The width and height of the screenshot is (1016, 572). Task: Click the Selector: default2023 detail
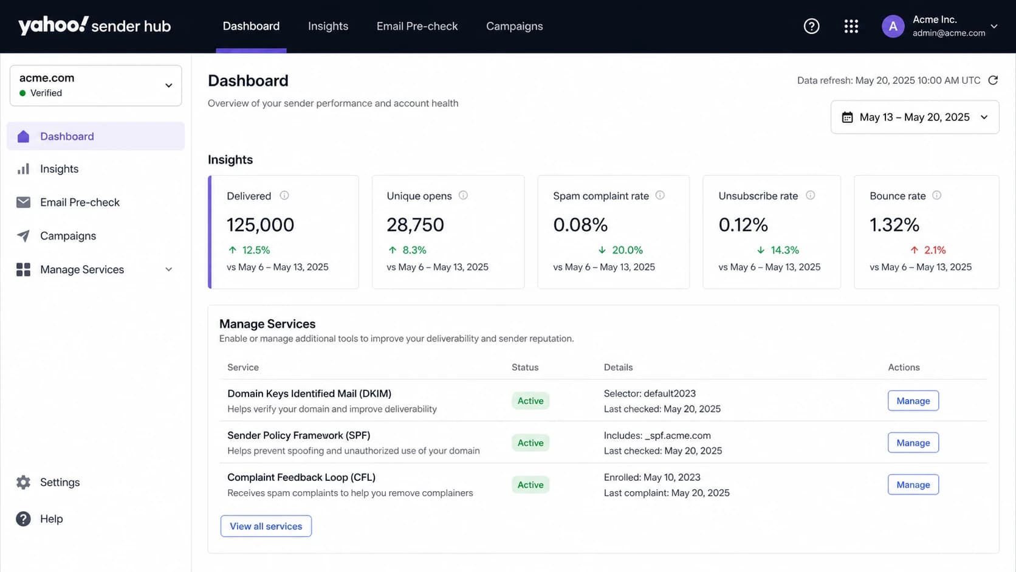[x=650, y=393]
